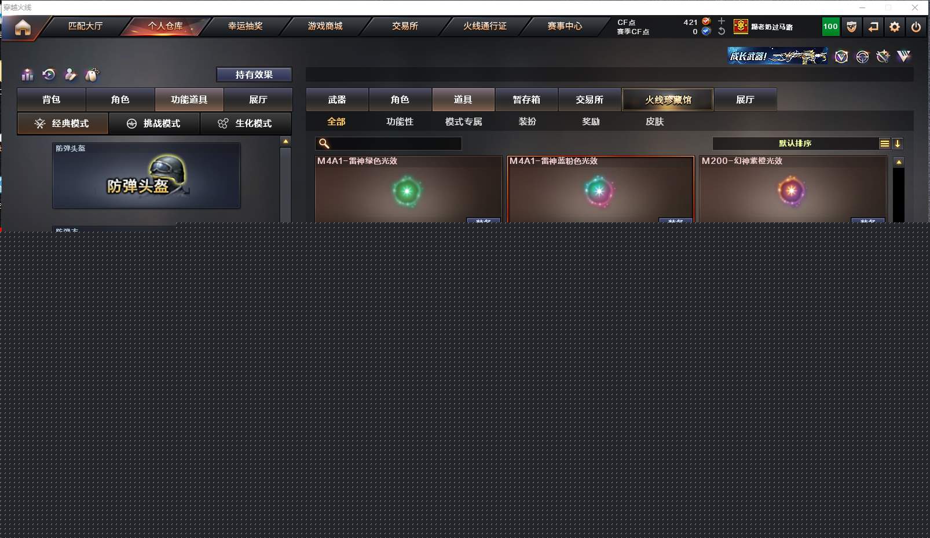Click the crosshair target icon
The width and height of the screenshot is (930, 538).
pos(862,56)
